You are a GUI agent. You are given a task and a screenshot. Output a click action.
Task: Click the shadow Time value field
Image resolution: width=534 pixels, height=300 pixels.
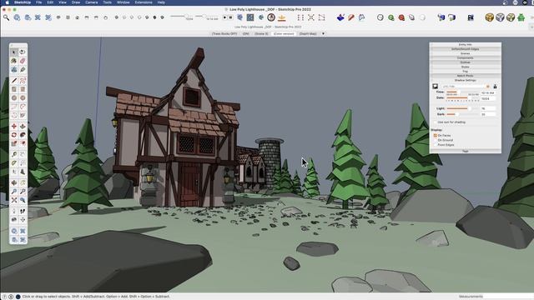pos(487,92)
